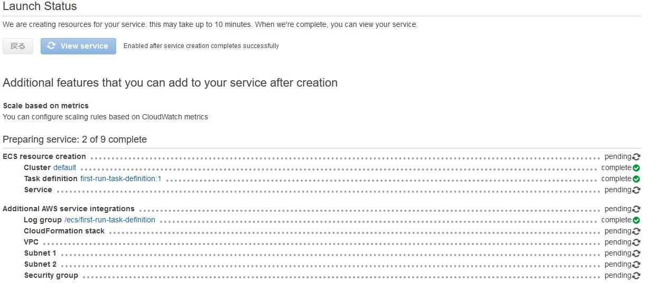The width and height of the screenshot is (659, 291).
Task: Click the Preparing service progress heading
Action: point(74,139)
